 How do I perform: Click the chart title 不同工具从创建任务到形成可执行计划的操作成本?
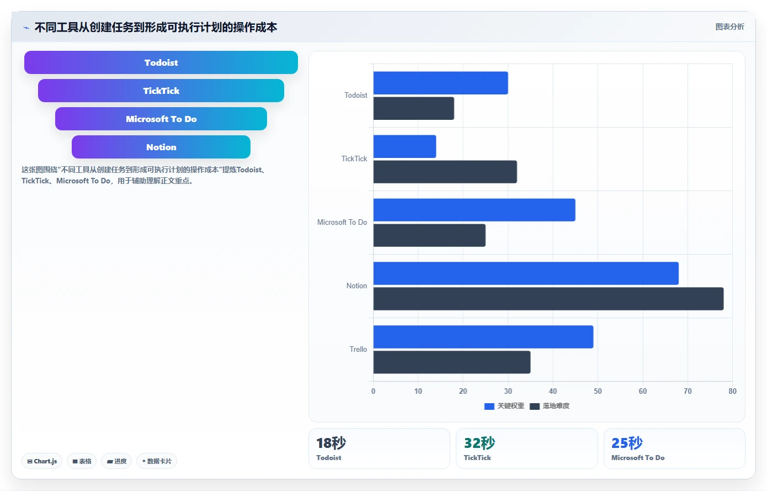pos(156,27)
